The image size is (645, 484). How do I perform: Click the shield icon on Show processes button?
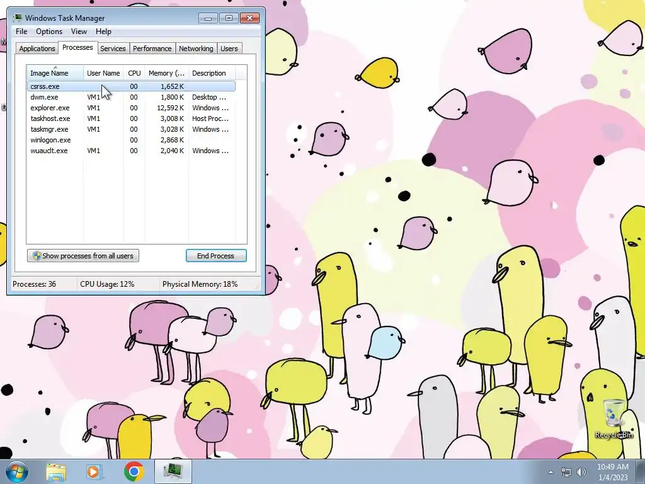tap(37, 256)
